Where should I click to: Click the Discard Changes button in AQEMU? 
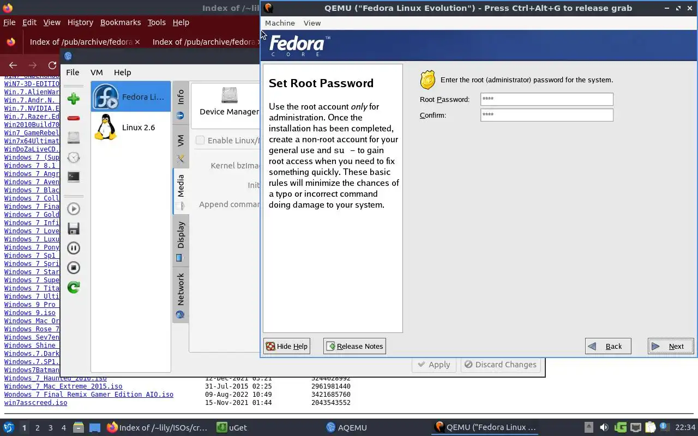[x=501, y=365]
